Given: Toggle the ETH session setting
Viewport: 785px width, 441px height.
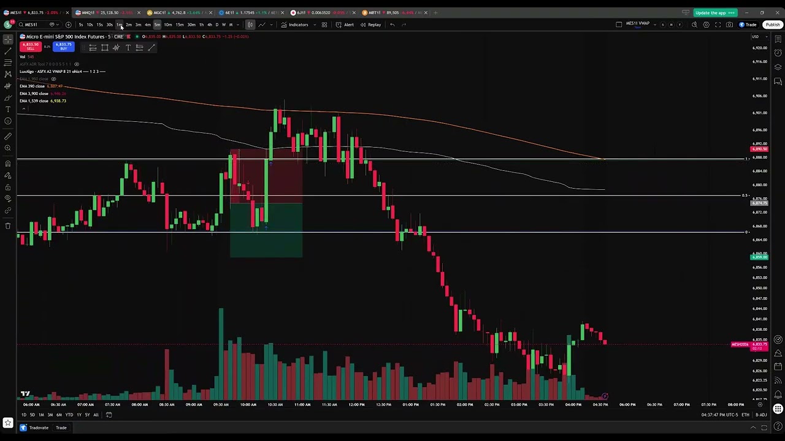Looking at the screenshot, I should pos(745,415).
